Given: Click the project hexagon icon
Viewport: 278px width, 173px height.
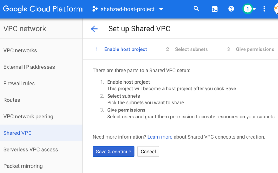Looking at the screenshot, I should [95, 9].
